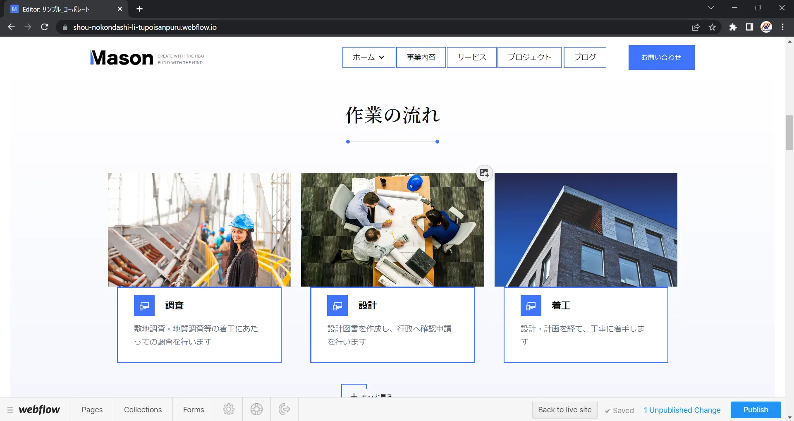Open the Webflow editor settings gear

pos(229,409)
